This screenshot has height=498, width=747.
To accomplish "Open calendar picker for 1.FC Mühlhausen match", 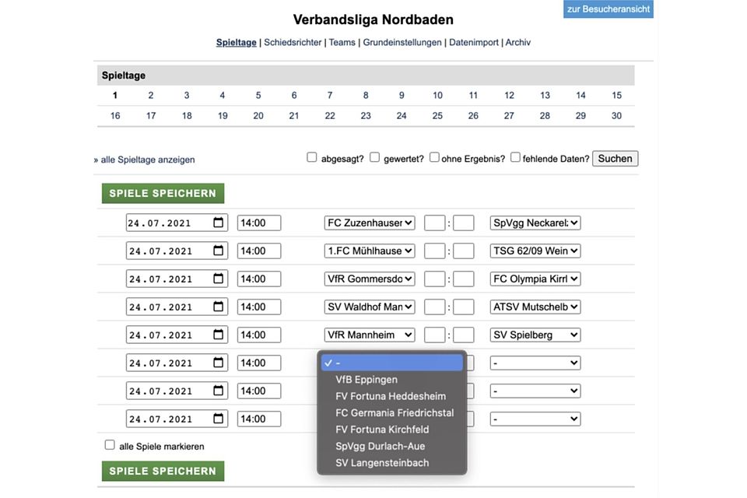I will point(219,251).
